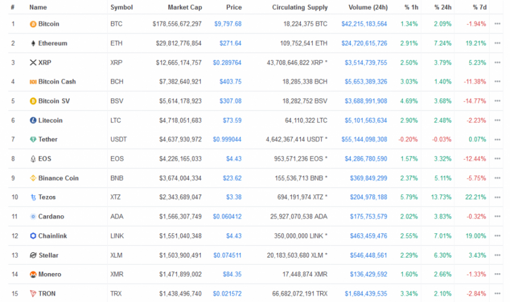Open the three-dot menu in Tezos row
Screen dimensions: 510x302
tap(498, 197)
